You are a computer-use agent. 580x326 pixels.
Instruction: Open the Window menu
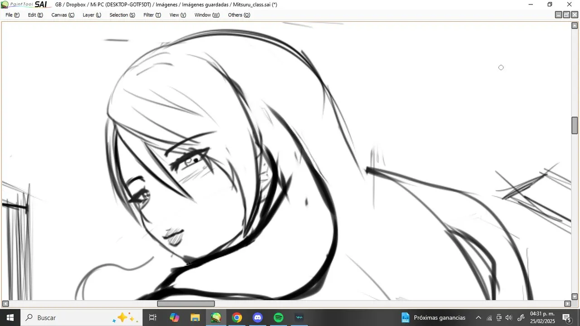click(x=207, y=15)
